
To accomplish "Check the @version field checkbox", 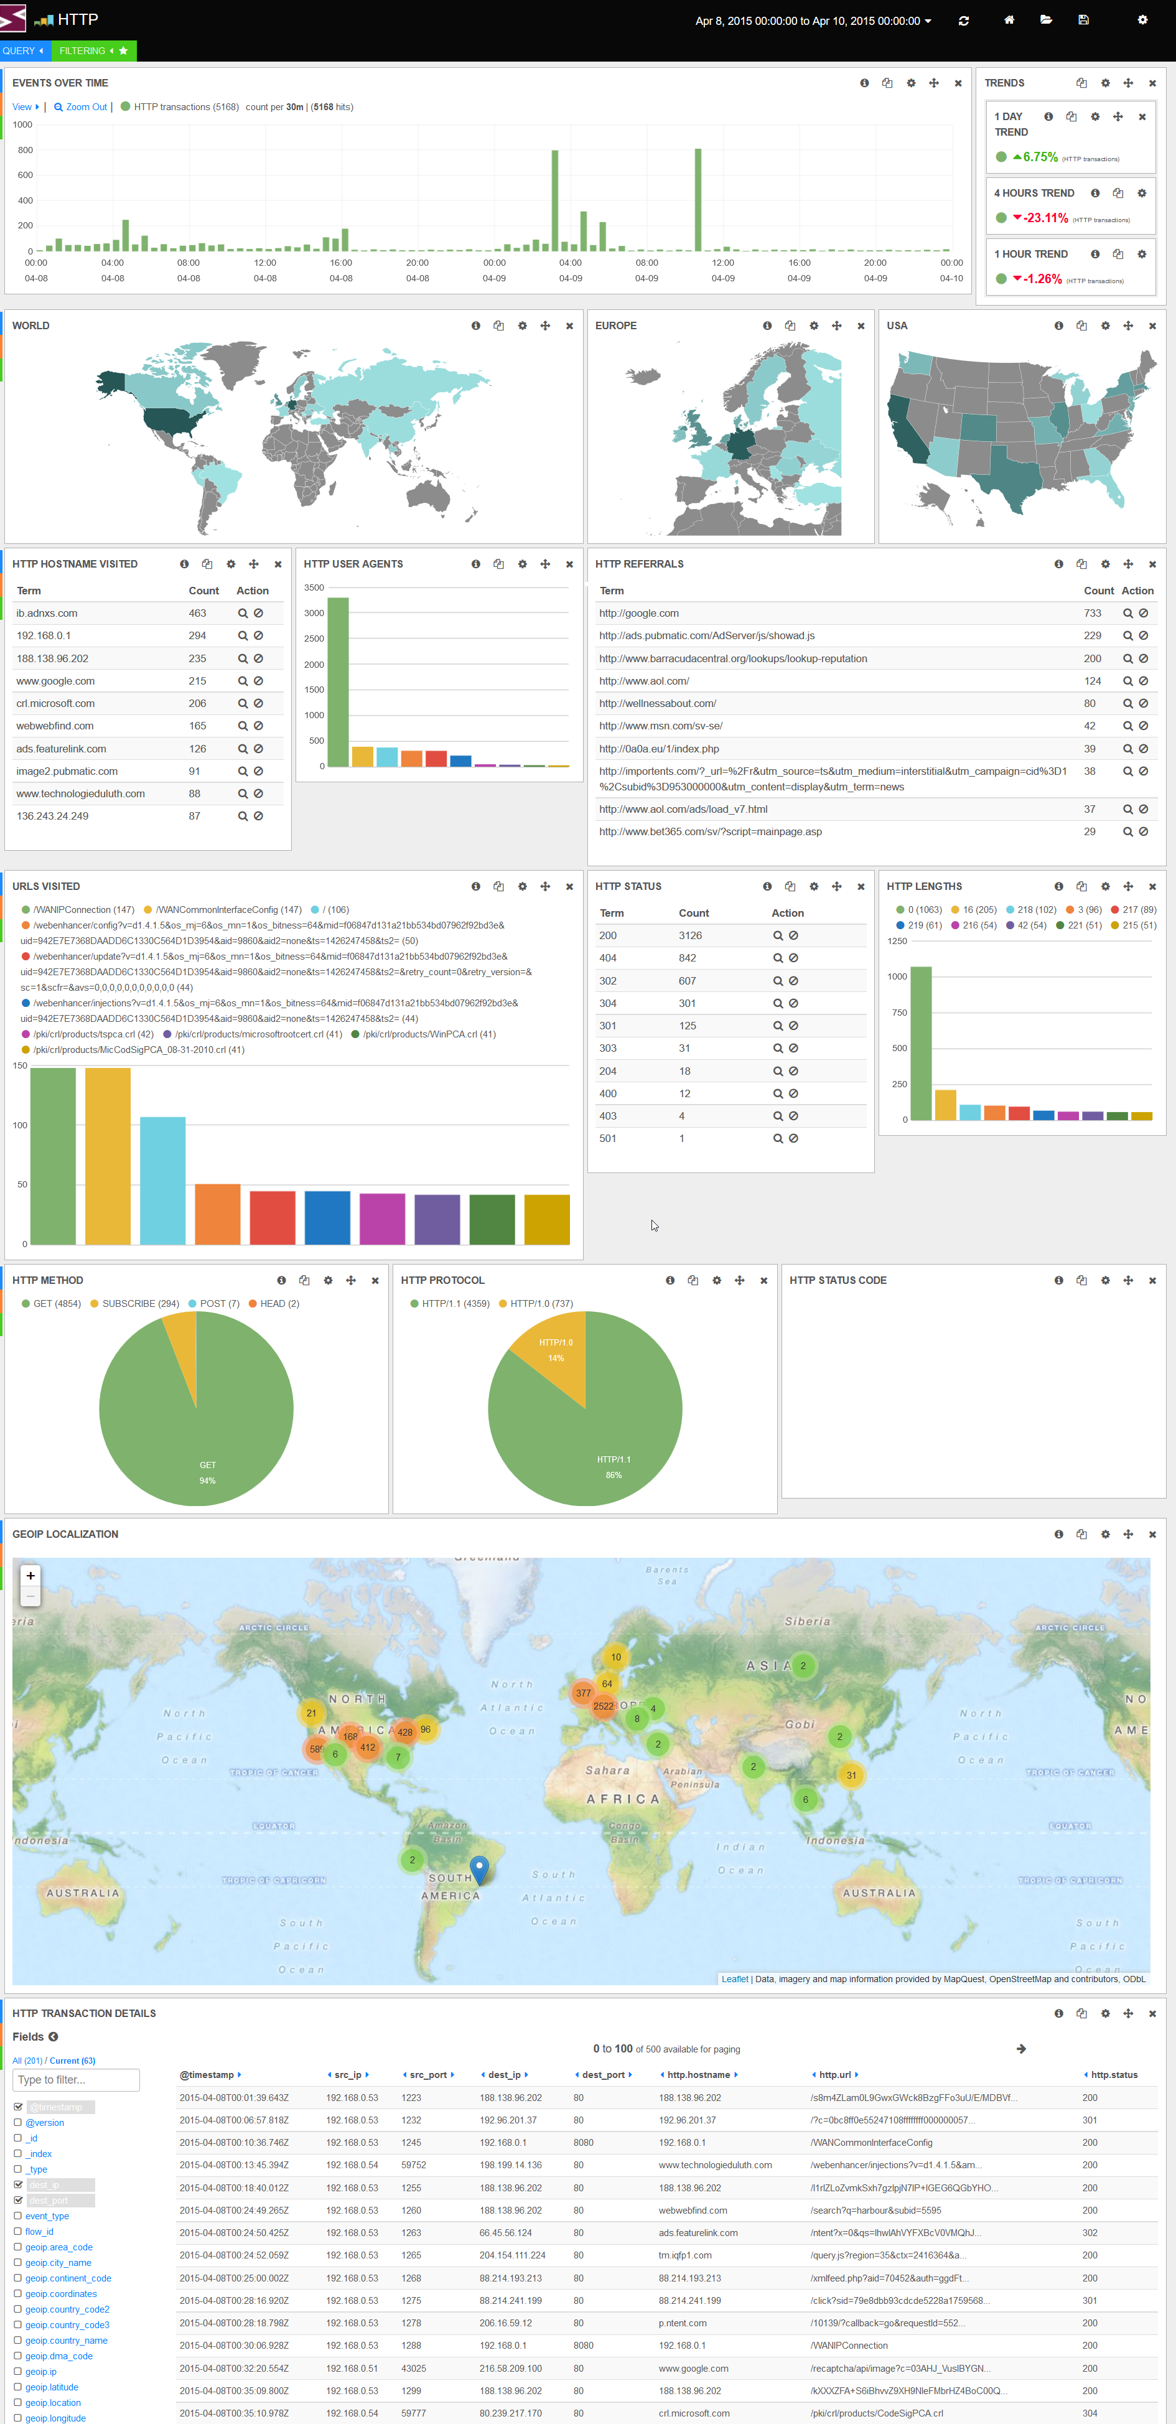I will (18, 2123).
